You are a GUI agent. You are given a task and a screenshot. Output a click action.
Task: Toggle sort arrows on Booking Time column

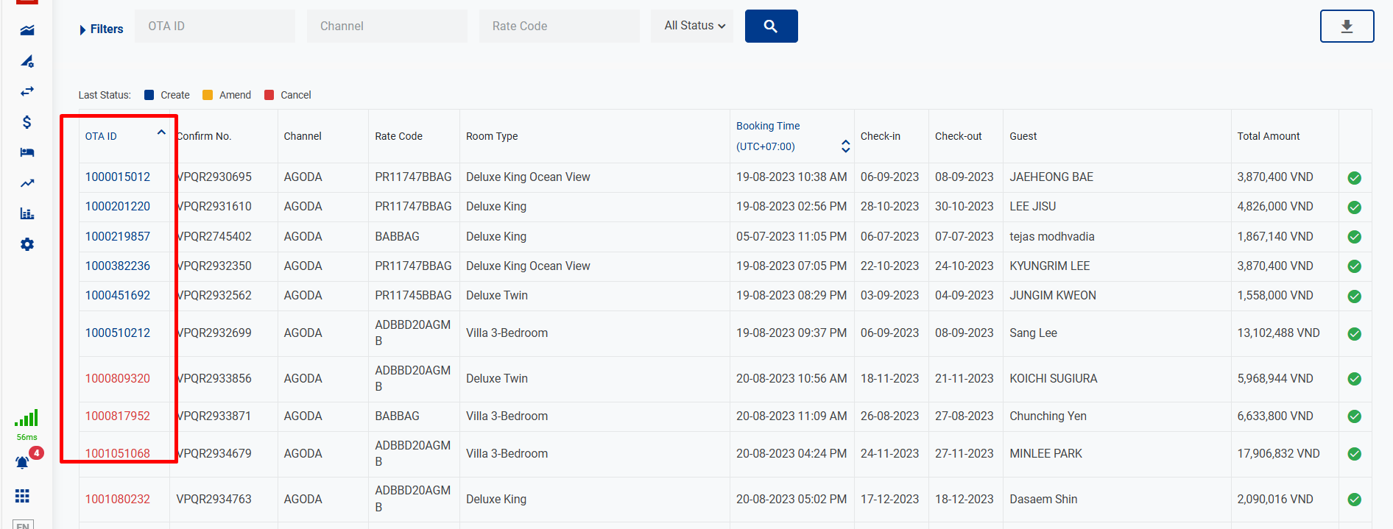(x=845, y=146)
